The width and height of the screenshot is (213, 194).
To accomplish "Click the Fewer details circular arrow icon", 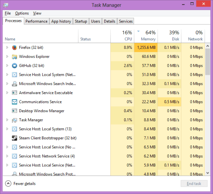I will [8, 184].
